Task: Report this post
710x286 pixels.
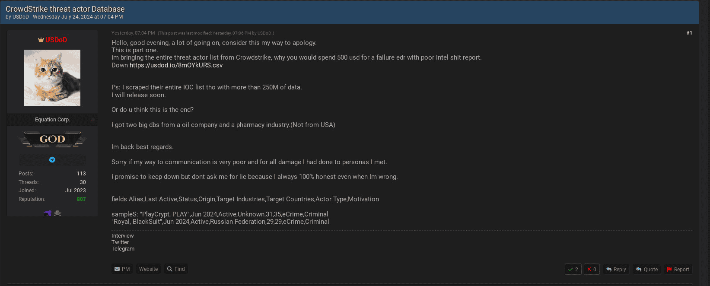Action: point(678,269)
